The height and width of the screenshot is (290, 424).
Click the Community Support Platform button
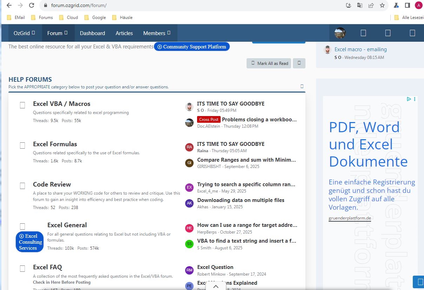(192, 47)
